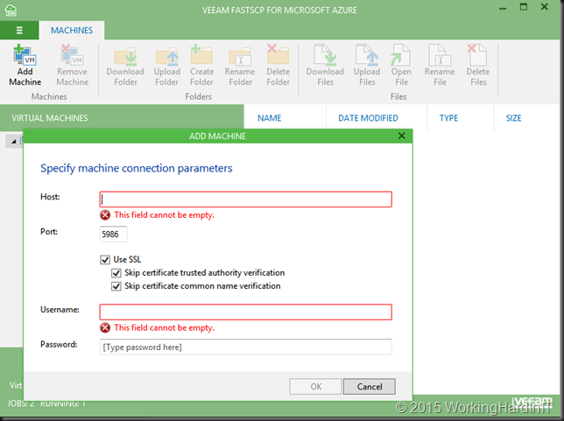Screen dimensions: 564x421
Task: Toggle Skip certificate trusted authority verification
Action: (116, 273)
